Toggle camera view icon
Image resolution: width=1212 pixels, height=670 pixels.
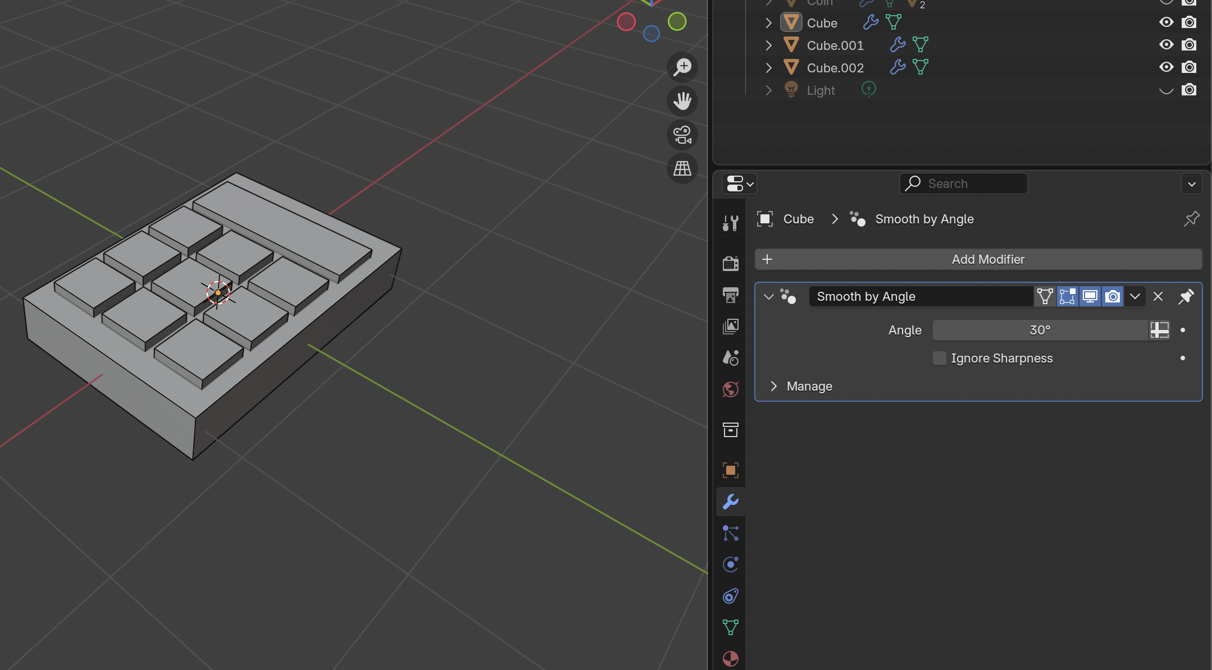coord(682,135)
